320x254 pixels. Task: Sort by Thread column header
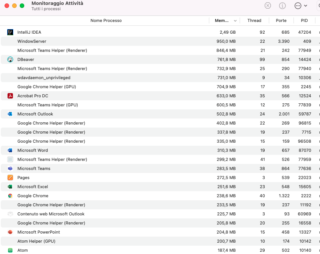point(254,20)
